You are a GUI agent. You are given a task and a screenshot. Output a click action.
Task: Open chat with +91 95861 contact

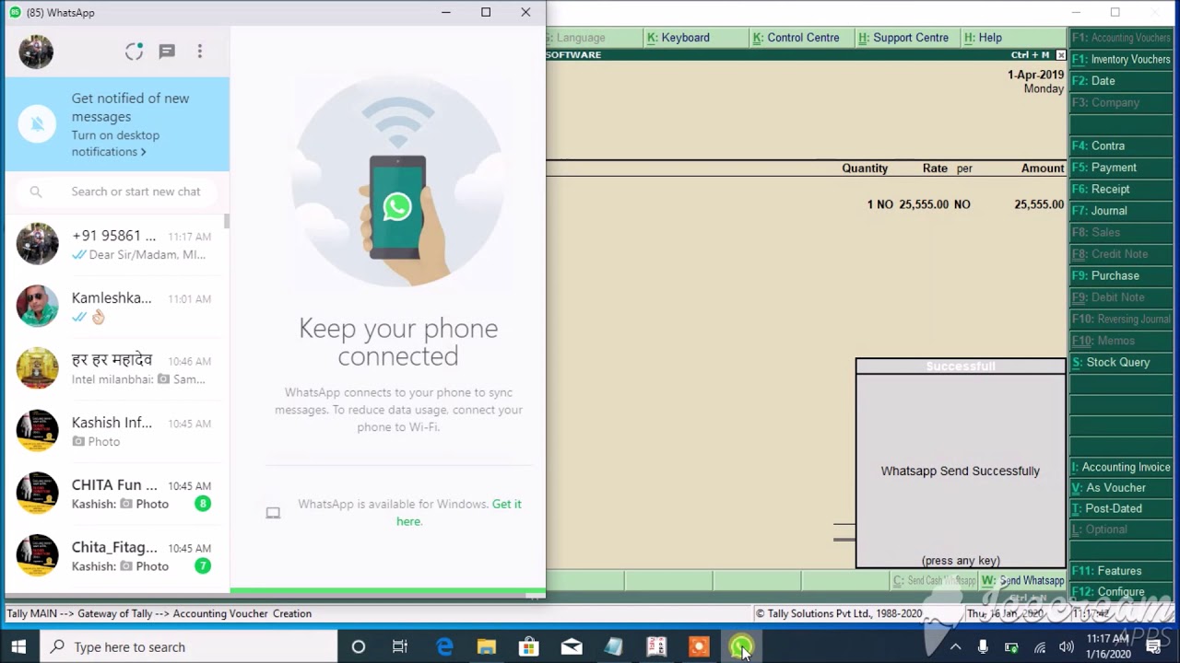(115, 245)
